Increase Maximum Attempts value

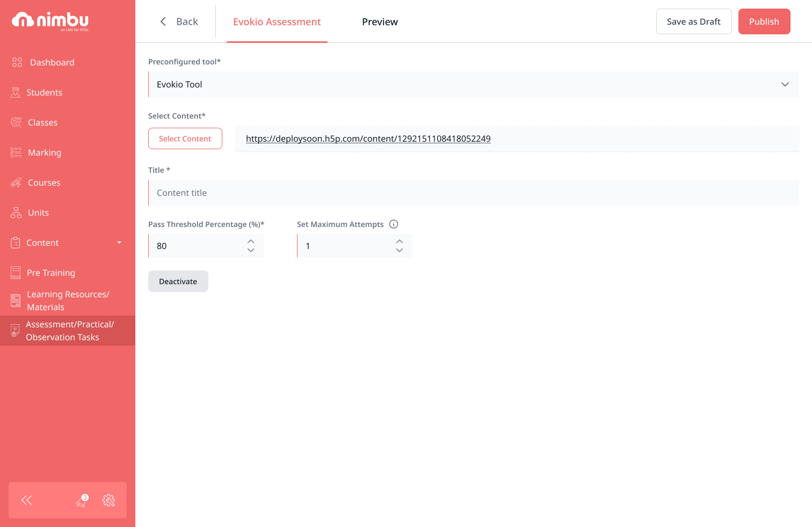coord(400,241)
